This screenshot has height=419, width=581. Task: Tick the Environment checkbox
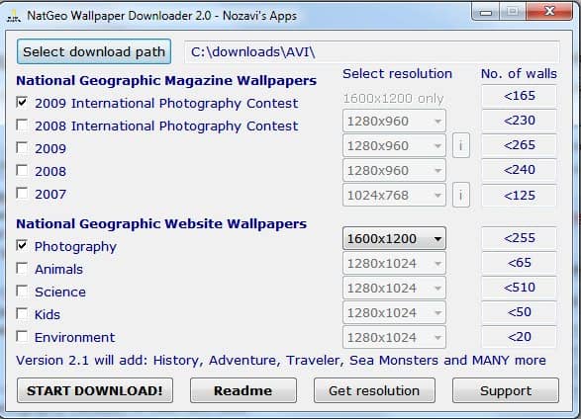[x=22, y=337]
